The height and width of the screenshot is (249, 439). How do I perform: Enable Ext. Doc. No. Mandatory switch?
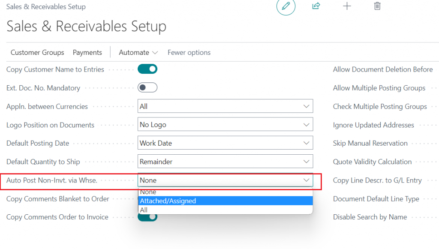(147, 87)
